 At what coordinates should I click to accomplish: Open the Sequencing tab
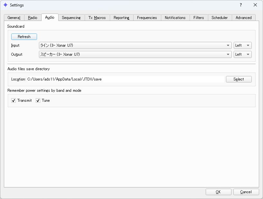[71, 18]
